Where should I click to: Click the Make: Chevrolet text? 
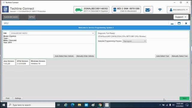click(x=10, y=40)
